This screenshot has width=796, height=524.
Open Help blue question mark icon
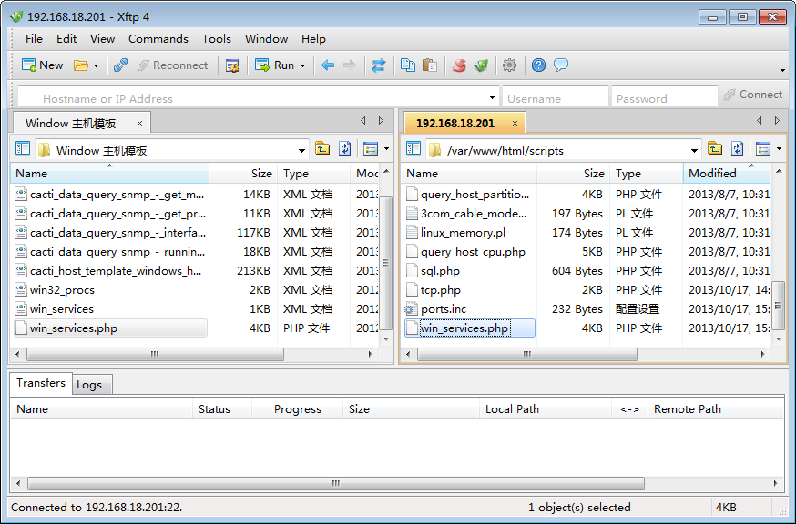click(x=538, y=65)
